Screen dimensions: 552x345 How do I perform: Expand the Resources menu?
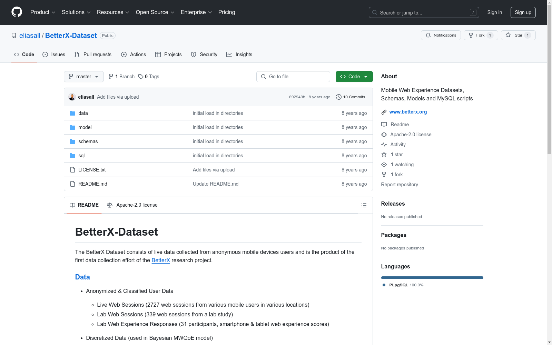(113, 12)
